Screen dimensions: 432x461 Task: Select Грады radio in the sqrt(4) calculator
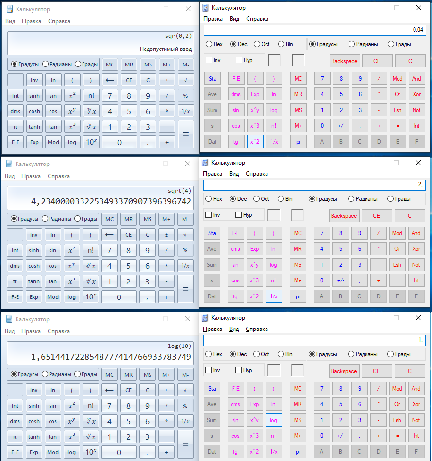(86, 219)
